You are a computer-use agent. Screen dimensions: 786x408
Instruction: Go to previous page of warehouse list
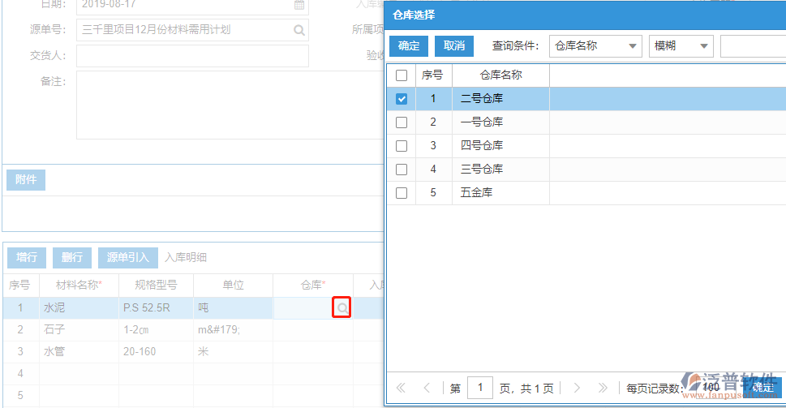click(x=427, y=388)
